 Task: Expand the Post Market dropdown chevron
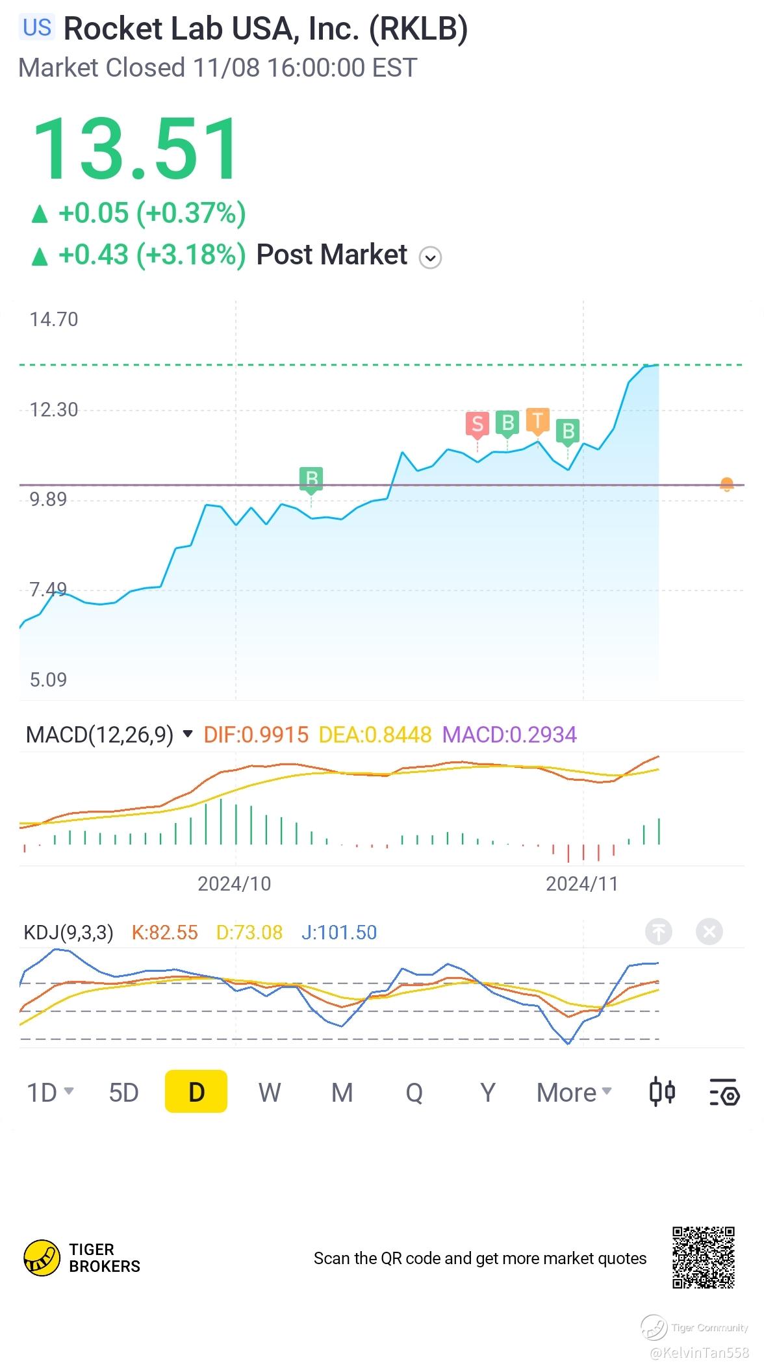430,257
